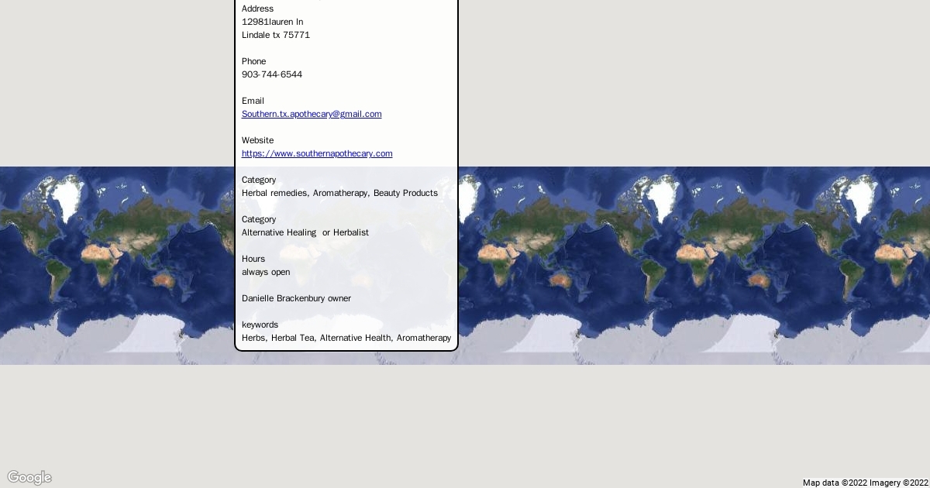Click the Website heading label
Viewport: 930px width, 488px height.
[257, 140]
